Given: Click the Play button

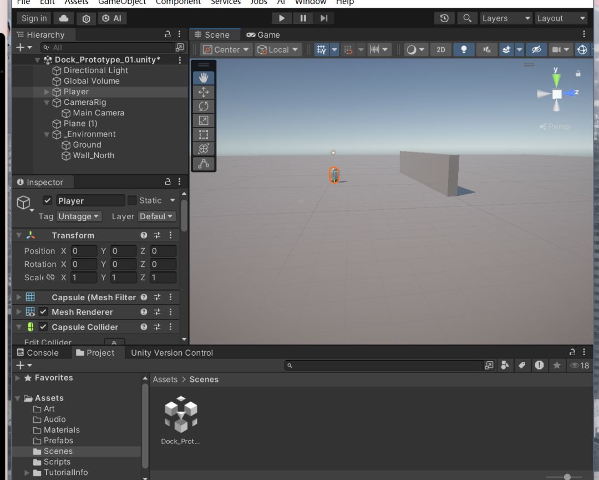Looking at the screenshot, I should [x=282, y=18].
